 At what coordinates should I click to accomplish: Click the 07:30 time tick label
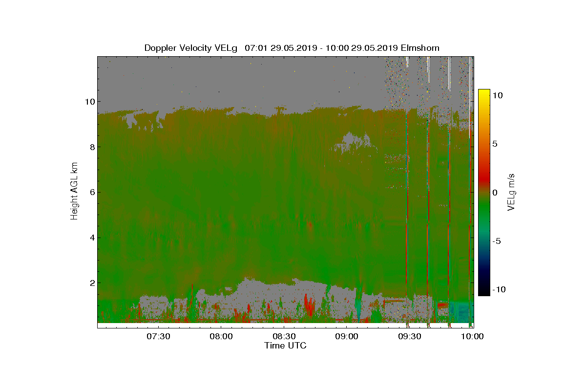[158, 336]
